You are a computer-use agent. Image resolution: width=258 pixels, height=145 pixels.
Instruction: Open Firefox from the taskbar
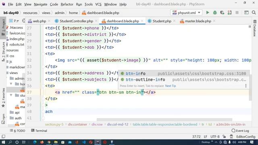[42, 142]
